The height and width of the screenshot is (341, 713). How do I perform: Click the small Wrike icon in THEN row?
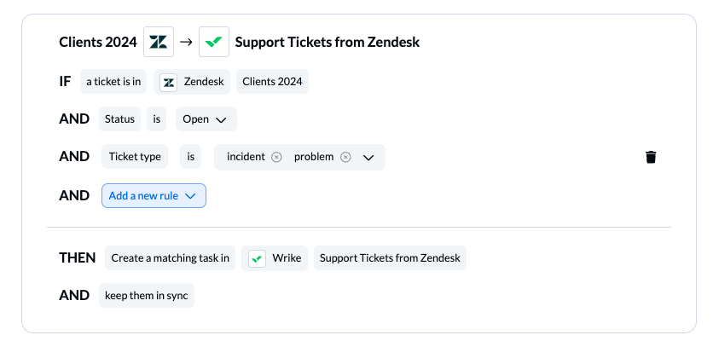pos(257,258)
